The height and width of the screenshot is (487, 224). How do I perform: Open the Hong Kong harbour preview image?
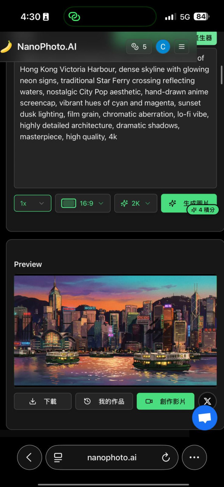coord(115,330)
